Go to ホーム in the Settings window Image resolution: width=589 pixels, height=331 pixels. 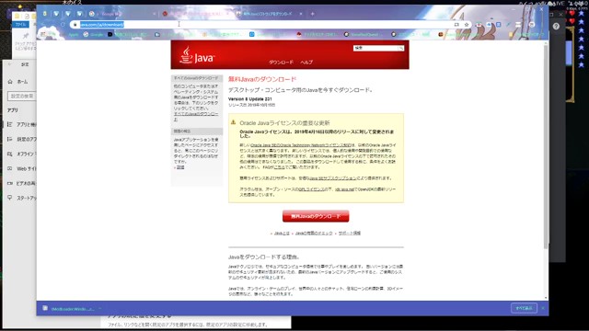18,82
